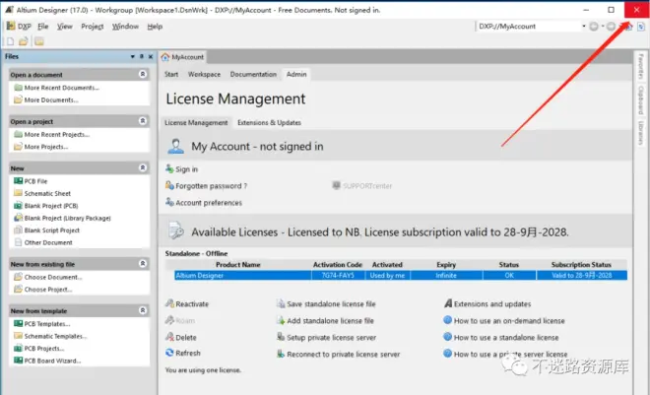This screenshot has width=650, height=395.
Task: Collapse the New from existing file section
Action: click(x=143, y=264)
